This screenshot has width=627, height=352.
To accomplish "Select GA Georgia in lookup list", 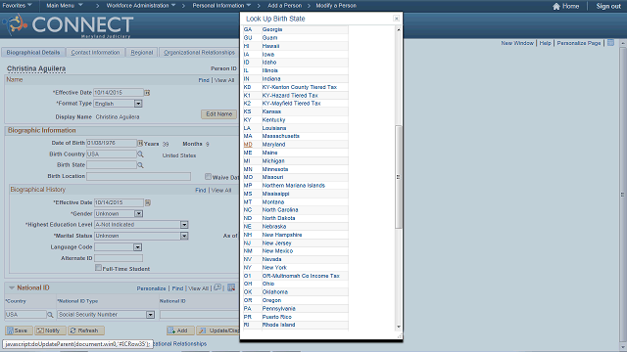I will [248, 29].
